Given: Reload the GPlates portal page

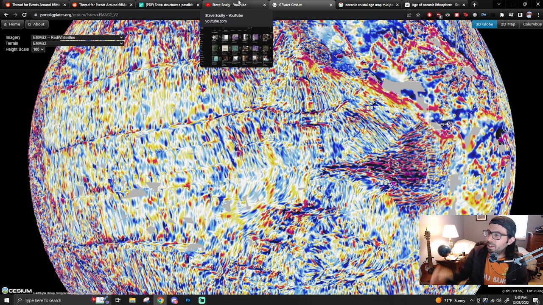Looking at the screenshot, I should coord(24,15).
